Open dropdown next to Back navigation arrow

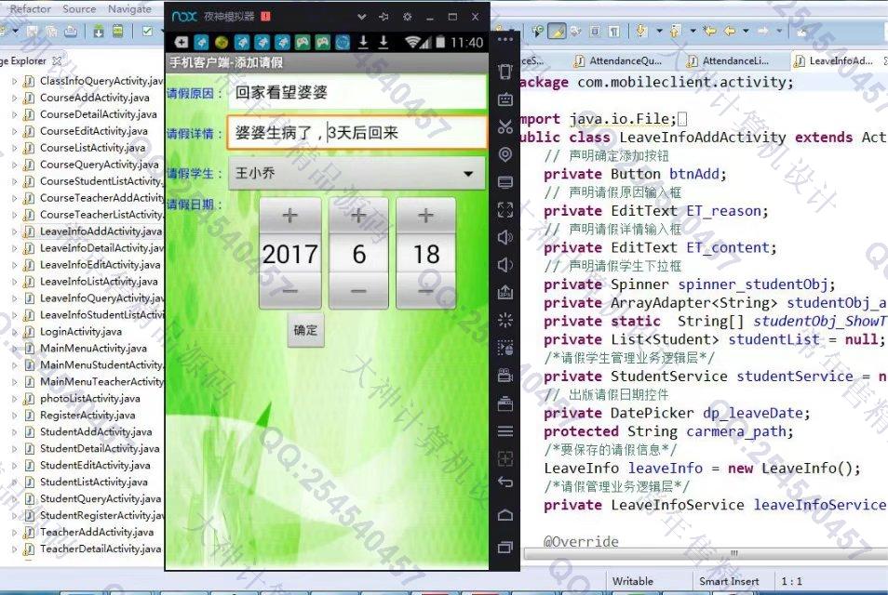(746, 31)
